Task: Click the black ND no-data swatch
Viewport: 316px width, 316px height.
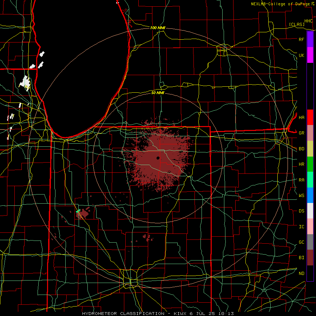Action: 310,273
